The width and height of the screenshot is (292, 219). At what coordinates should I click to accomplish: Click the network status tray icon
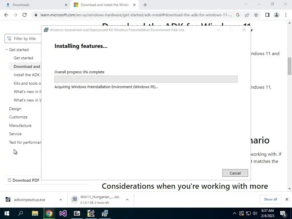(x=248, y=213)
